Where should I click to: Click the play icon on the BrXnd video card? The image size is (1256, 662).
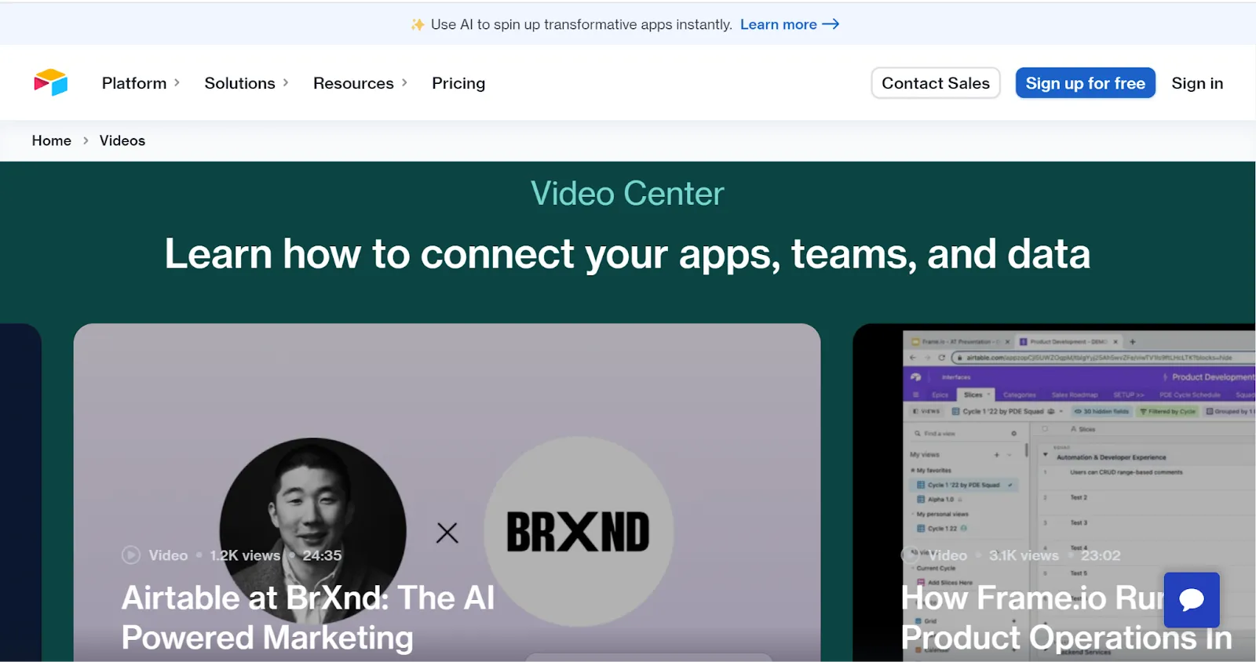coord(131,555)
